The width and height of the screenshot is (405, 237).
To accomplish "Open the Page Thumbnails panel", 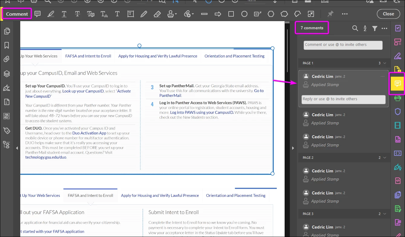I will (7, 31).
